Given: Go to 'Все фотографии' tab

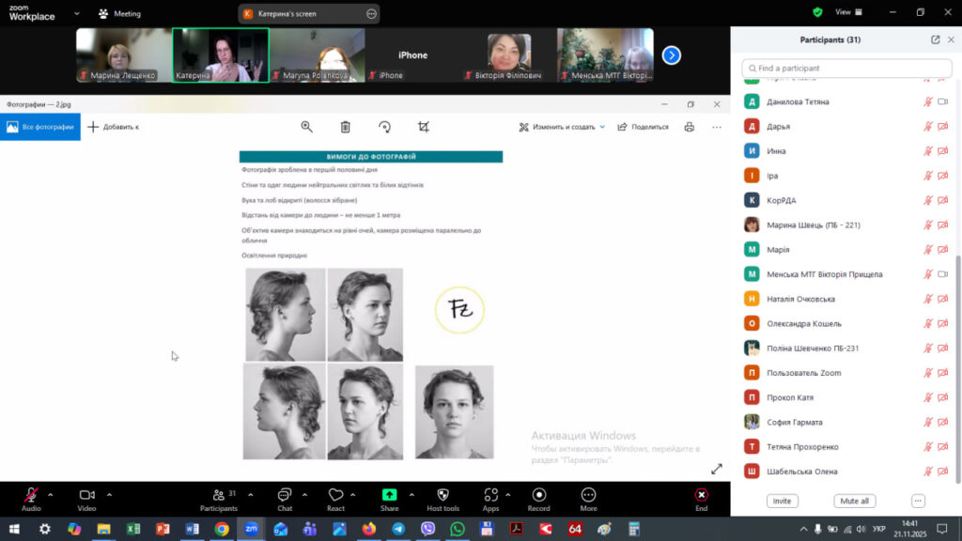Looking at the screenshot, I should 40,127.
